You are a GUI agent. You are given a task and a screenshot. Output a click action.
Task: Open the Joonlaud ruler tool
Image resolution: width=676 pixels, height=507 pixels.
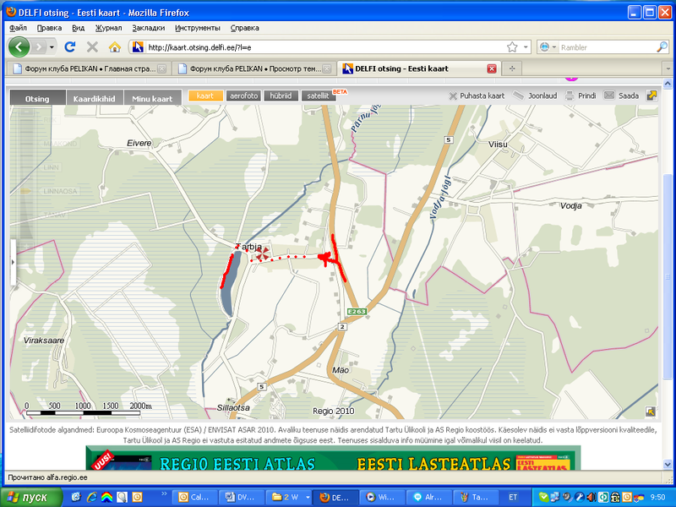coord(535,95)
